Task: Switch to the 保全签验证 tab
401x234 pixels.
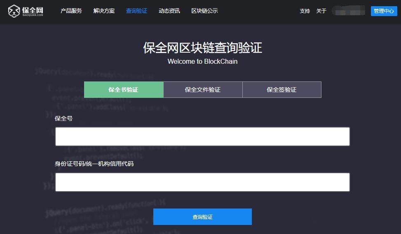Action: pyautogui.click(x=282, y=90)
